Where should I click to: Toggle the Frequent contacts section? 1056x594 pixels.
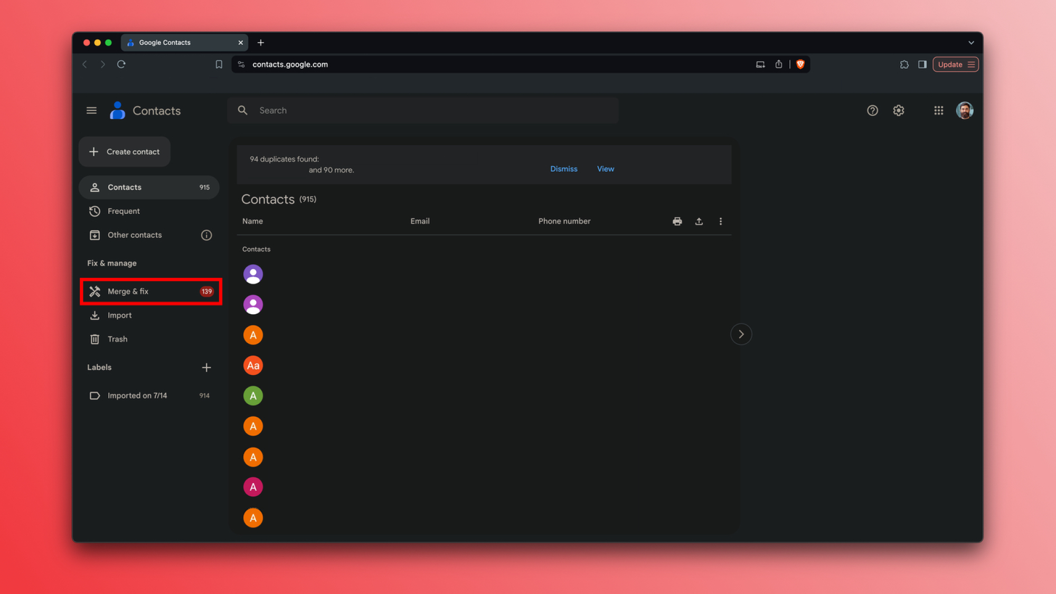click(124, 210)
